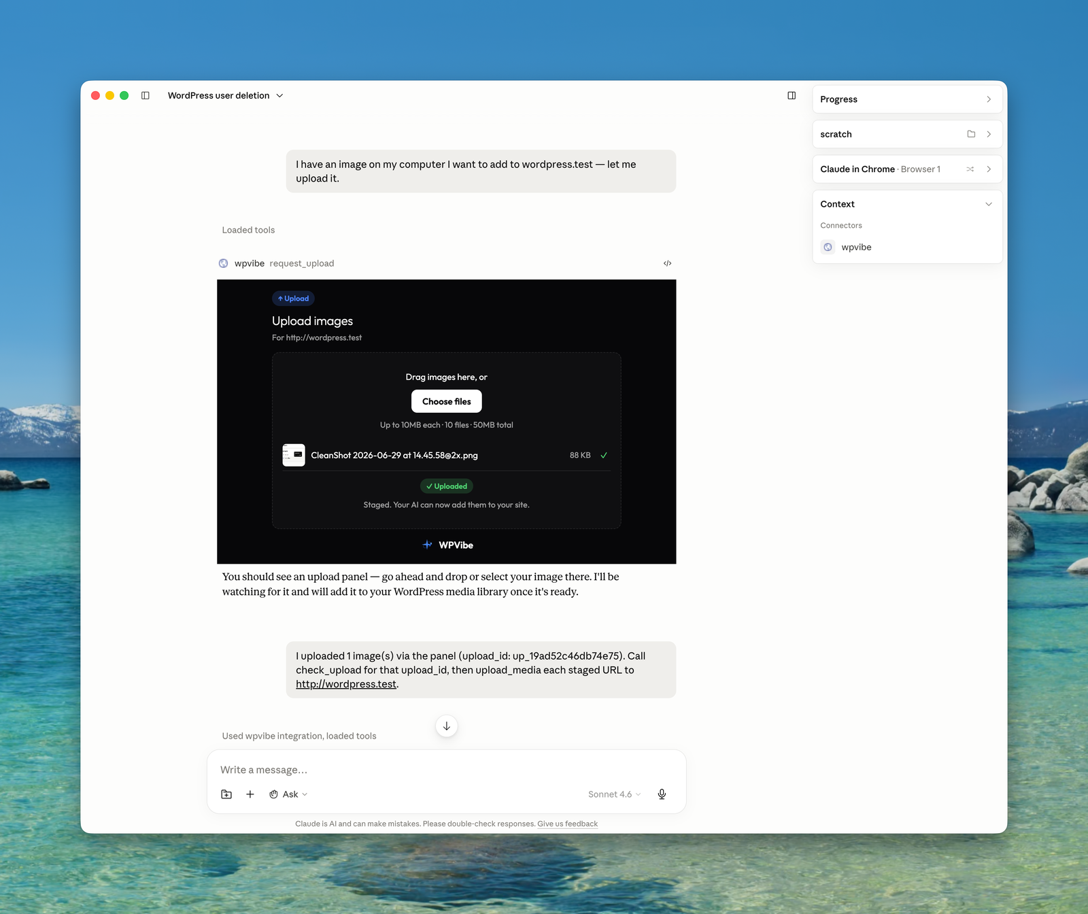Click the shuffle icon next to Browser 1
Viewport: 1088px width, 914px height.
point(970,169)
